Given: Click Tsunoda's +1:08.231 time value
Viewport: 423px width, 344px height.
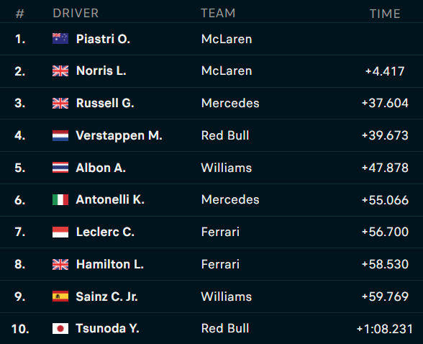Looking at the screenshot, I should tap(385, 329).
